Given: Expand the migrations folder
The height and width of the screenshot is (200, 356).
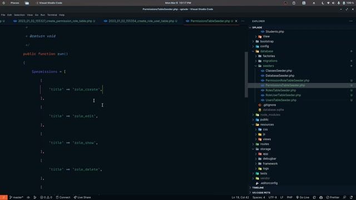Looking at the screenshot, I should [x=256, y=61].
